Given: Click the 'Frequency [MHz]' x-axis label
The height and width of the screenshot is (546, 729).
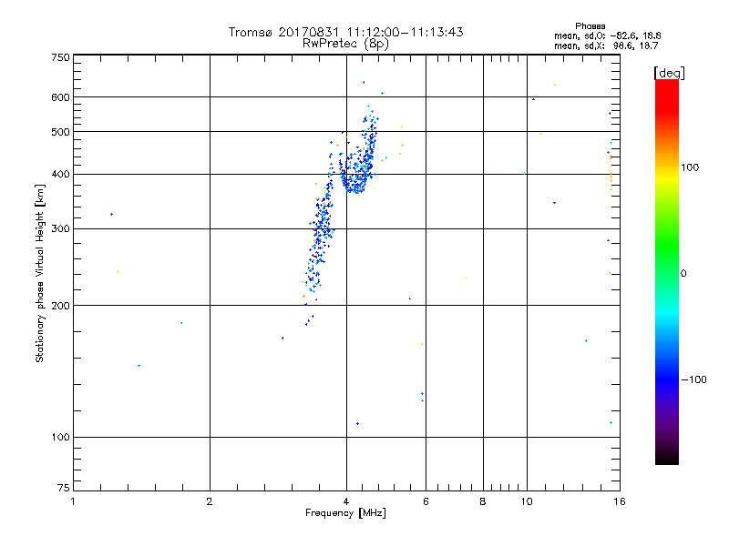Looking at the screenshot, I should (345, 513).
